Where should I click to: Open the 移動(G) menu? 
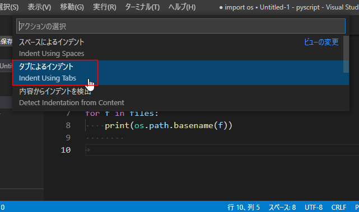[72, 7]
